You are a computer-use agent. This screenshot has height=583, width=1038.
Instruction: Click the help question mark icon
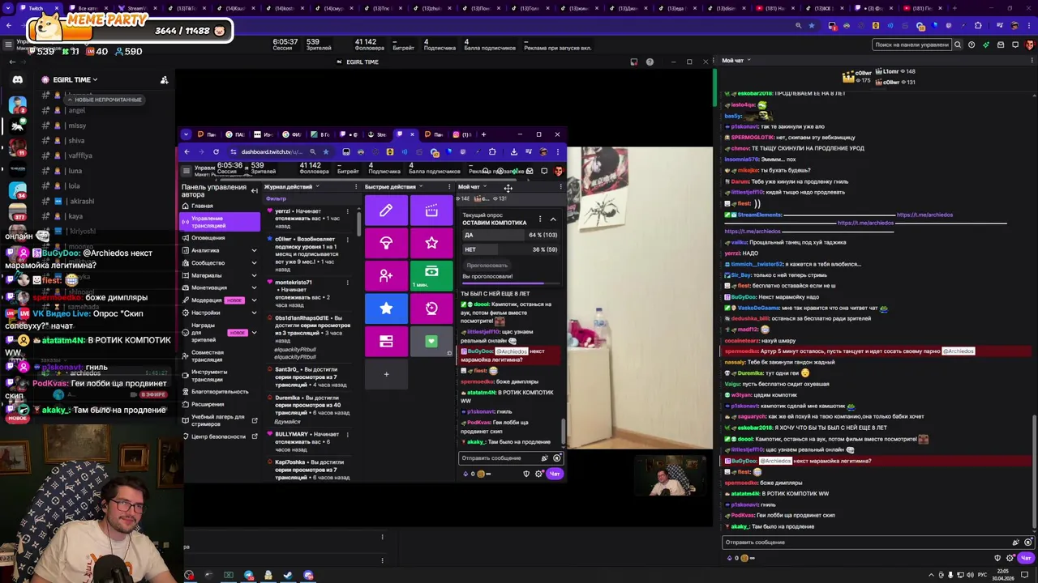(972, 45)
